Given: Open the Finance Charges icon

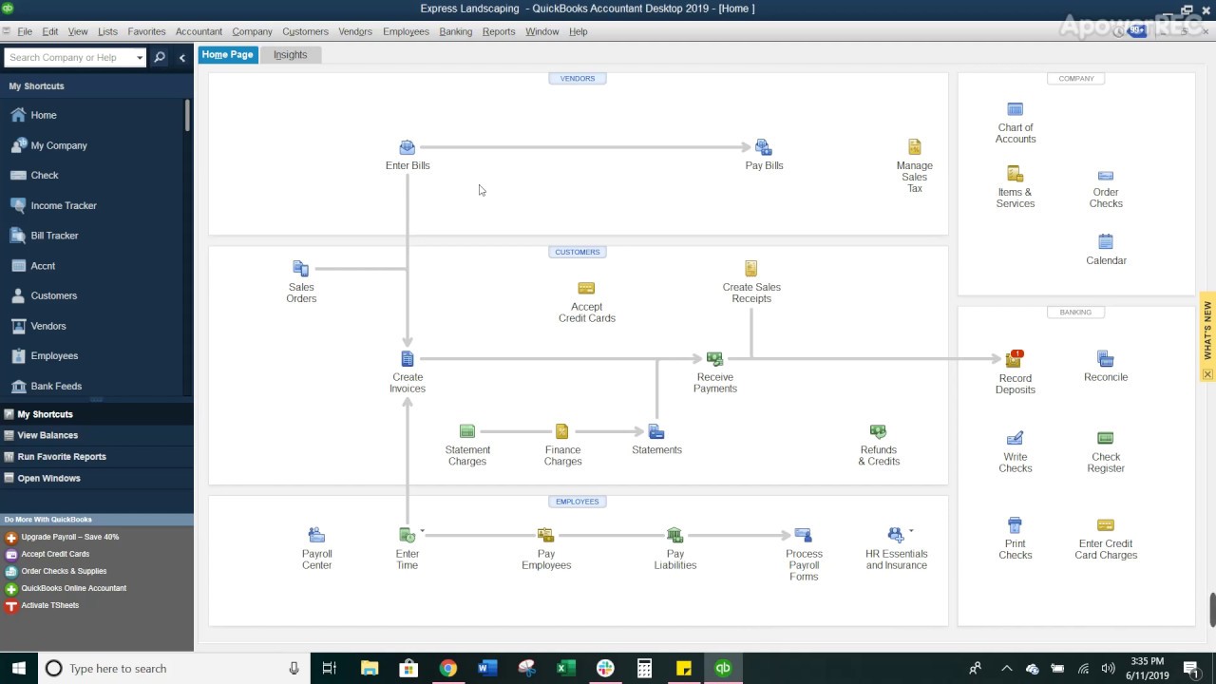Looking at the screenshot, I should [561, 431].
